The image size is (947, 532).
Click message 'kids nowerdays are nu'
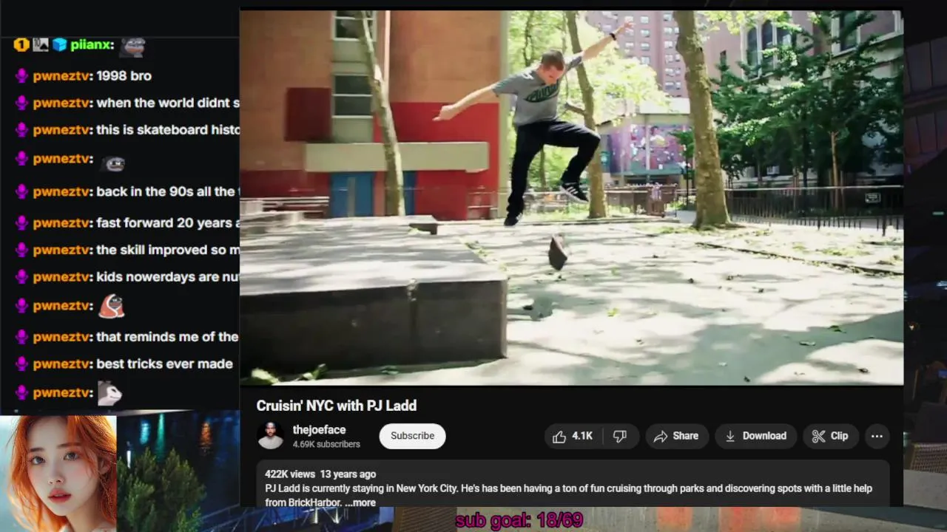tap(168, 277)
